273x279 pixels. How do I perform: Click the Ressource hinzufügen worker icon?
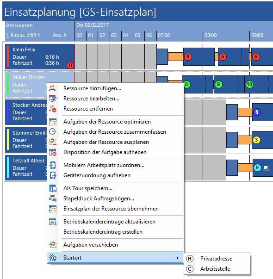52,88
